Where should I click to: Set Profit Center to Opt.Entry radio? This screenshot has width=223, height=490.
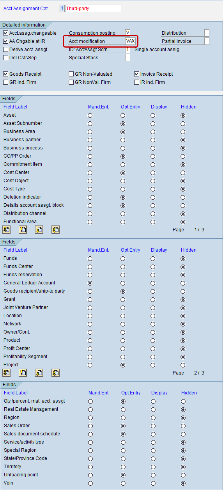click(x=123, y=349)
